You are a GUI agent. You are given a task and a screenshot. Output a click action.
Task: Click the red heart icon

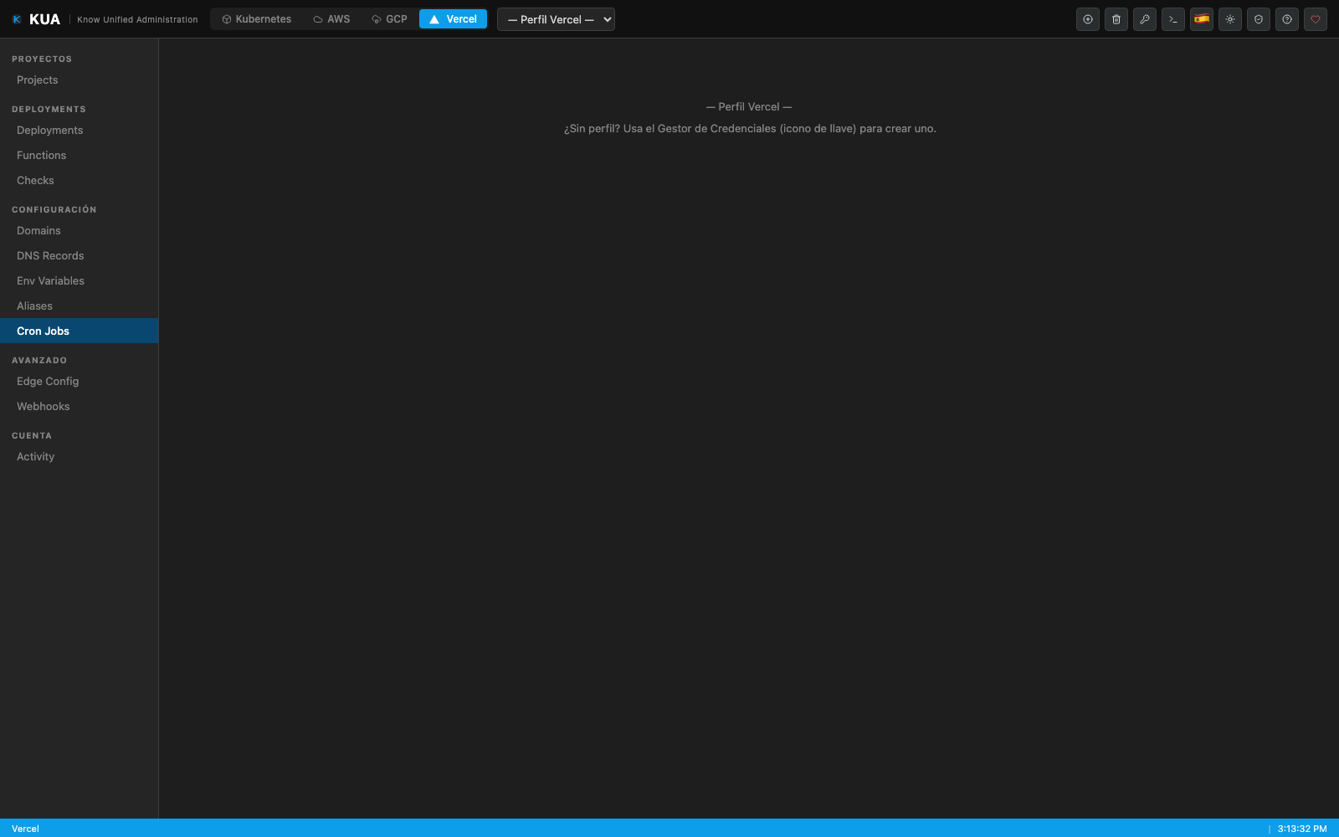click(x=1316, y=19)
